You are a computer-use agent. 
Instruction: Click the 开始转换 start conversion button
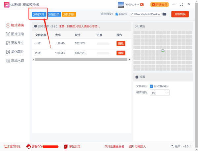180,14
